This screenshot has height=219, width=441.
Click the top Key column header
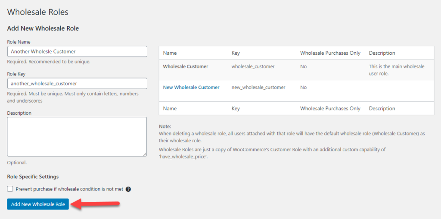tap(236, 53)
